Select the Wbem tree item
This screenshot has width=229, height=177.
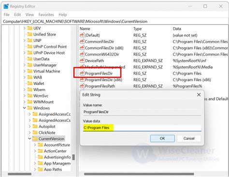click(x=39, y=89)
